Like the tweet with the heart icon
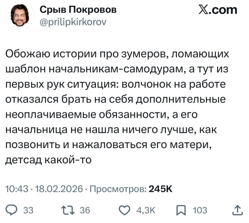Viewport: 249px width, 223px height. (x=124, y=210)
